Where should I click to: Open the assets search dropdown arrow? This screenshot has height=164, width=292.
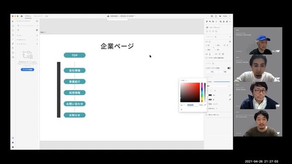37,26
